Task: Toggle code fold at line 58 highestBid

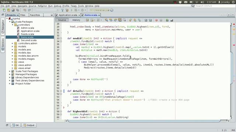Action: pyautogui.click(x=61, y=111)
